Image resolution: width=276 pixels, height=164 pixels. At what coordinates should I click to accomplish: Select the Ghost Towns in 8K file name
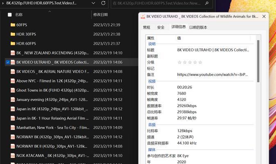pos(53,90)
